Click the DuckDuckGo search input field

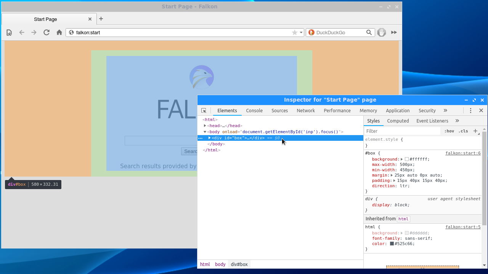[340, 33]
